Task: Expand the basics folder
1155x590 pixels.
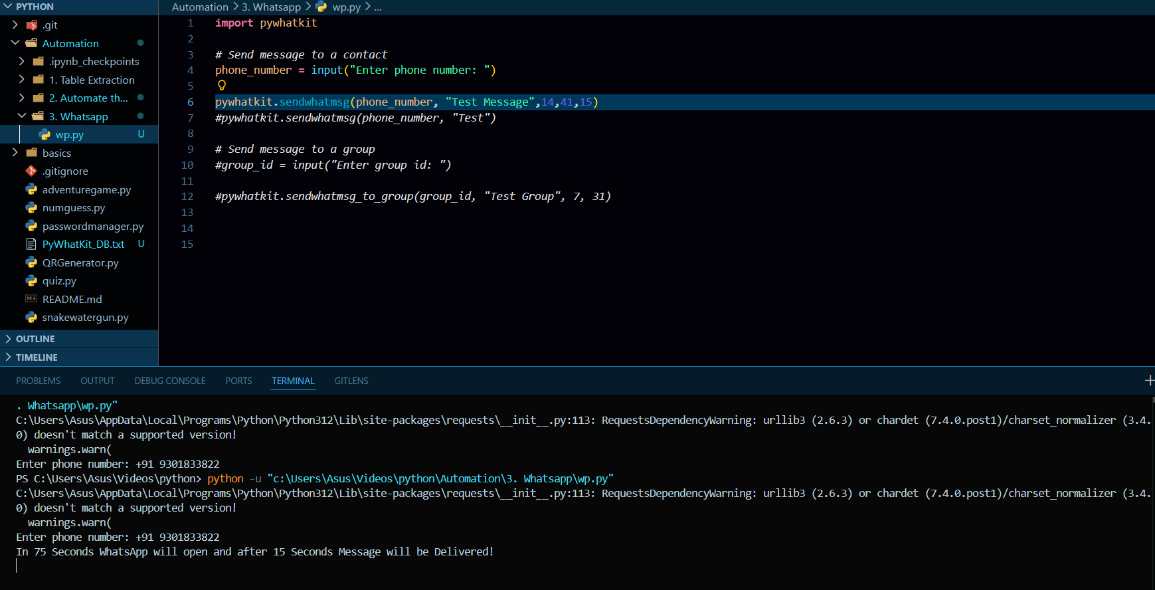Action: [x=15, y=153]
